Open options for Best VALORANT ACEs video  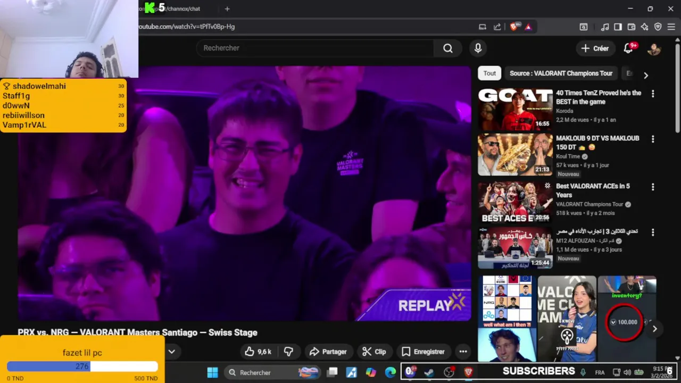pos(653,187)
